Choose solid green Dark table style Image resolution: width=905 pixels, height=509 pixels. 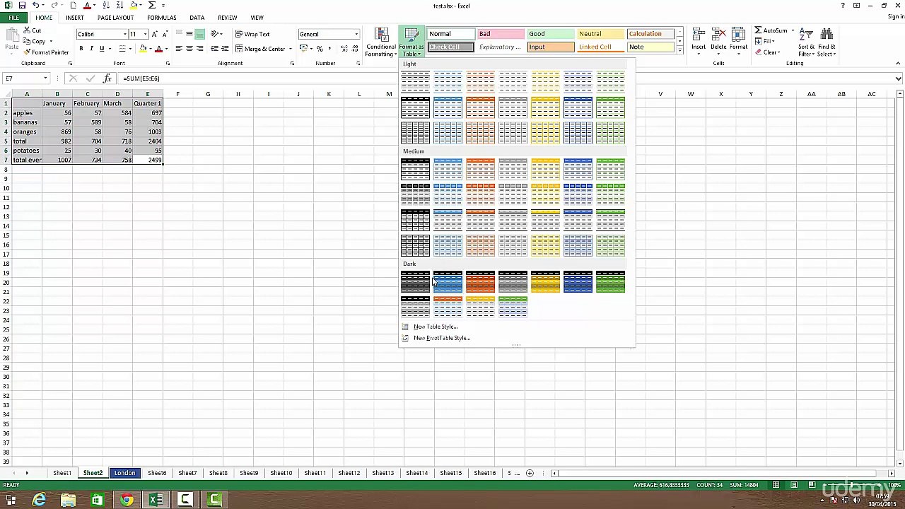(x=610, y=282)
